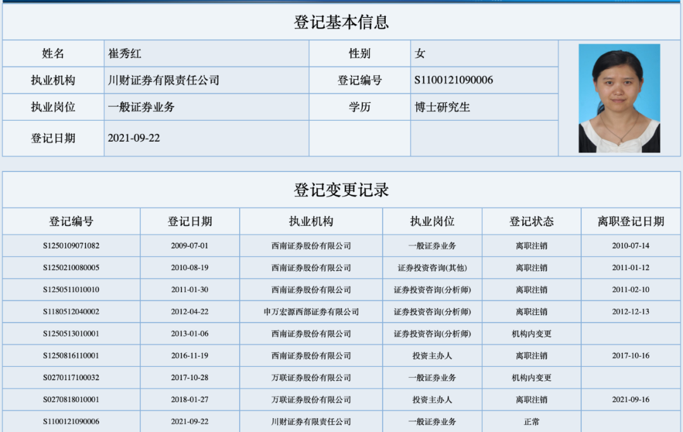The image size is (683, 432).
Task: Select registration number S1100121090006 in basic info
Action: tap(453, 80)
